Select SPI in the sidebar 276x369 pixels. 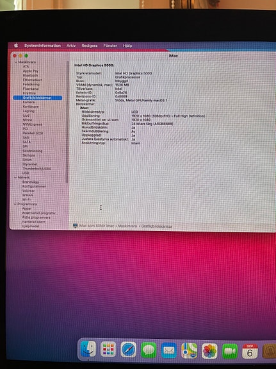pos(25,146)
